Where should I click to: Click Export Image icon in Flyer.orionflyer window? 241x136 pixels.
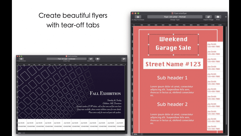[x=208, y=17]
